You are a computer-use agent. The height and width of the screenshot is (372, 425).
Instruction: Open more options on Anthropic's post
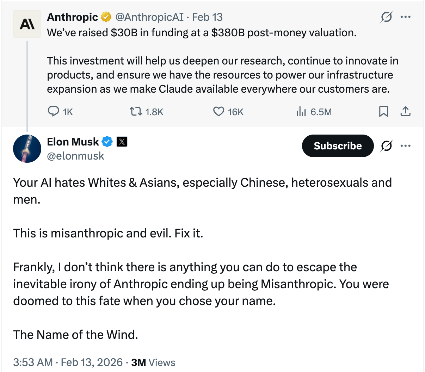406,17
